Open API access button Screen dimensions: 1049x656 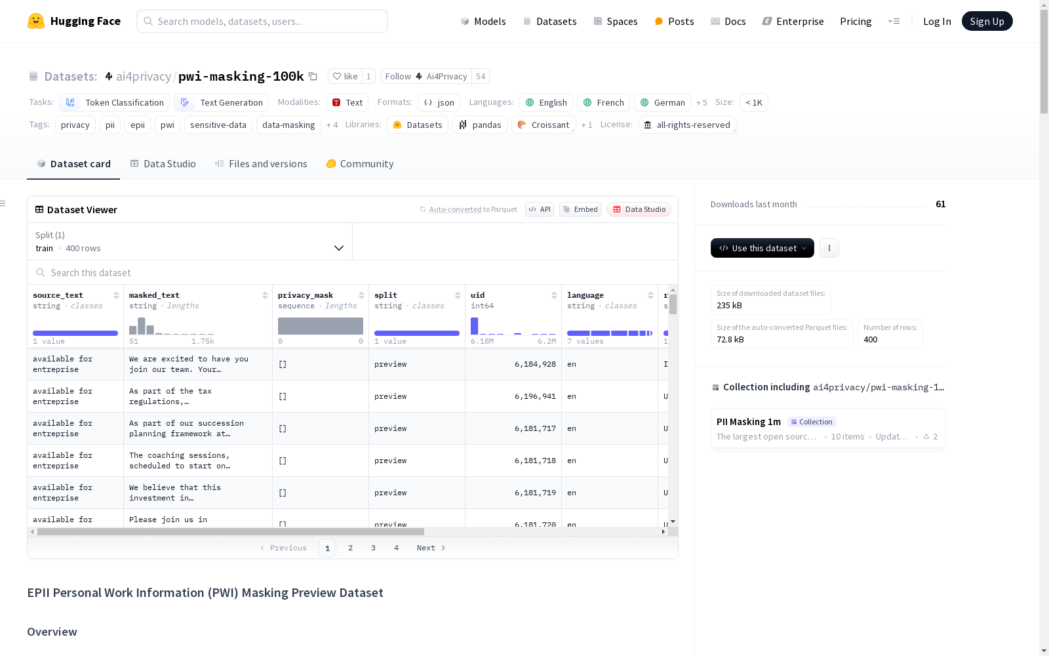540,209
